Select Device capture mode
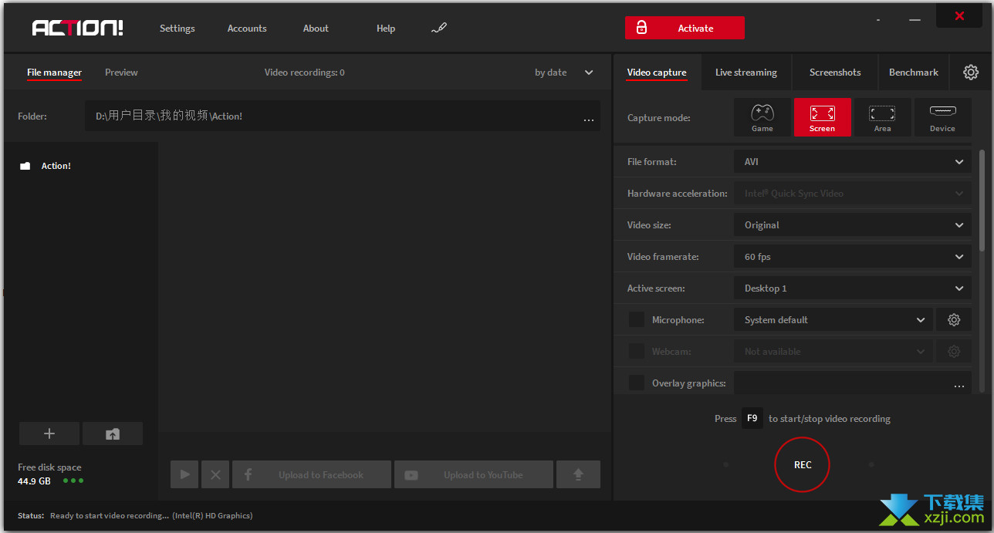Image resolution: width=994 pixels, height=533 pixels. click(942, 117)
